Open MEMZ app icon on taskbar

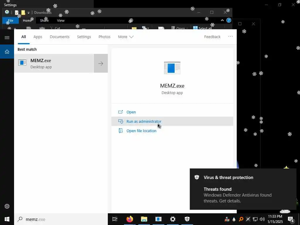[x=158, y=219]
